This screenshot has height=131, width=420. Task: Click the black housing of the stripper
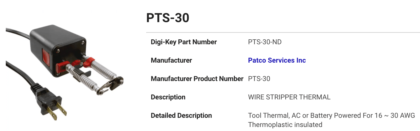tap(58, 49)
